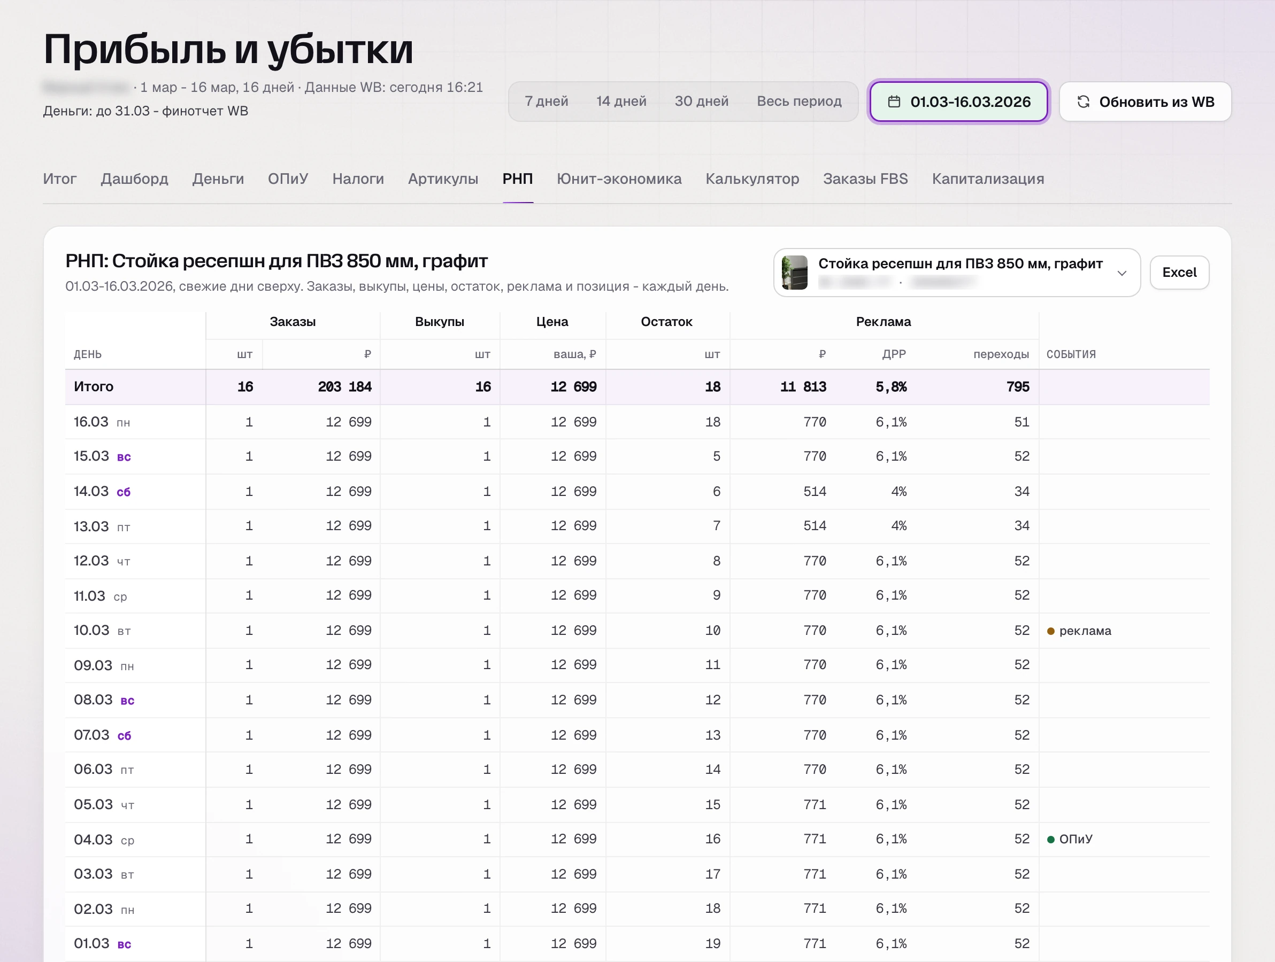Open the Капитализация tab
This screenshot has height=962, width=1275.
pyautogui.click(x=988, y=179)
